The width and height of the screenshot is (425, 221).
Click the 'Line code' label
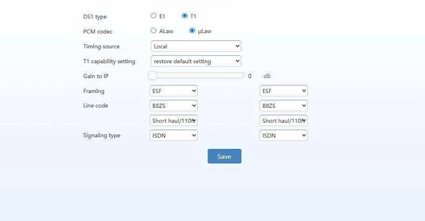(96, 106)
